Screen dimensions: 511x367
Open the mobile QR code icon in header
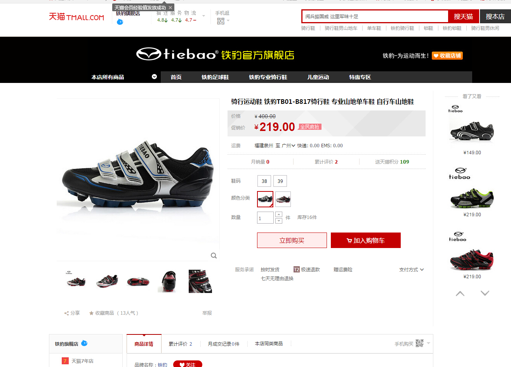pyautogui.click(x=221, y=21)
